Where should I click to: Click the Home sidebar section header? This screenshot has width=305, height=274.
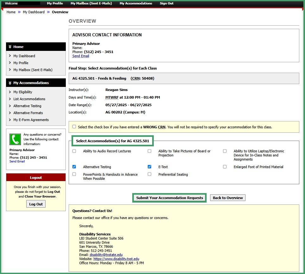36,47
